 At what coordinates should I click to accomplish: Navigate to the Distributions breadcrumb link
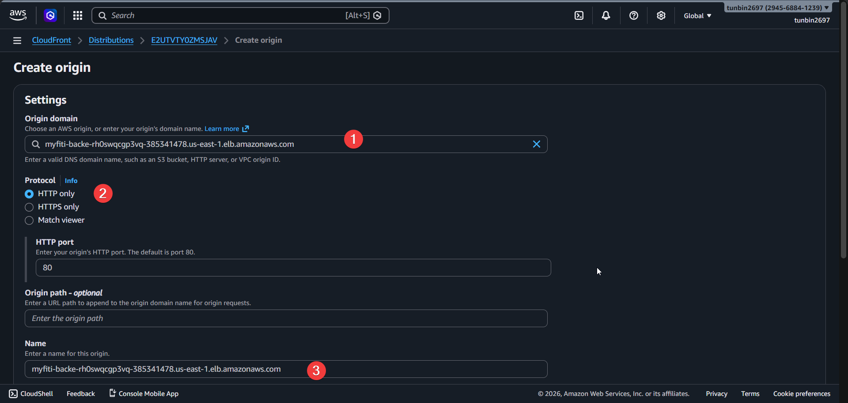(x=111, y=40)
